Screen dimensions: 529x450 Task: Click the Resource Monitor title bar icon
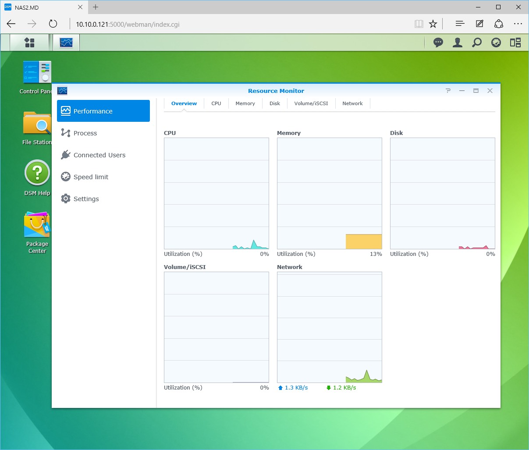point(62,91)
